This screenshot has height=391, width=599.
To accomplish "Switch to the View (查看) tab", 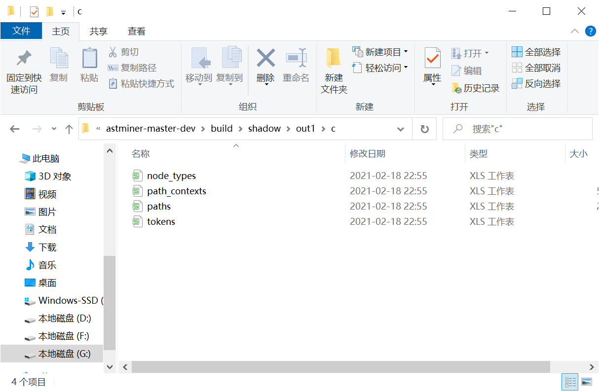I will pyautogui.click(x=137, y=31).
